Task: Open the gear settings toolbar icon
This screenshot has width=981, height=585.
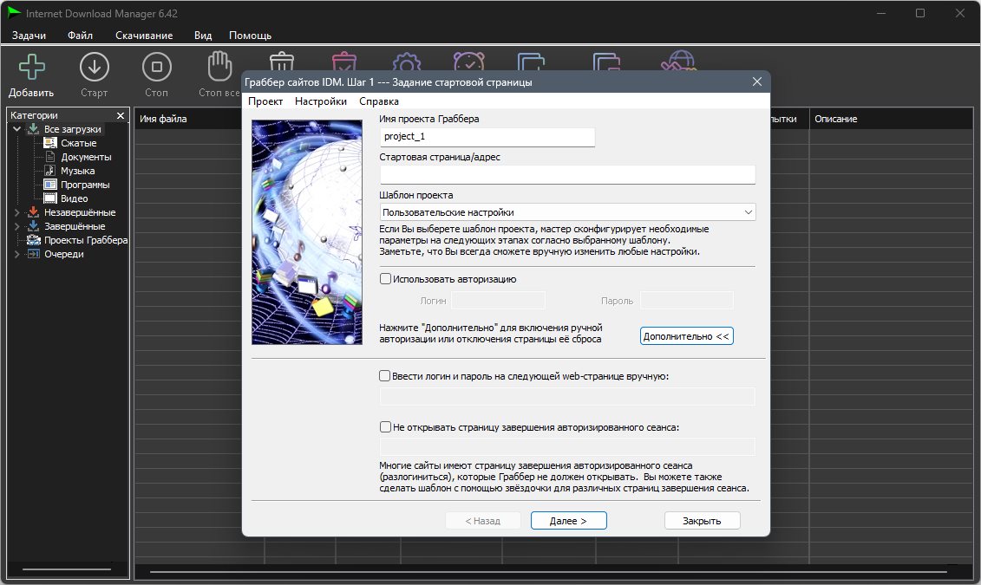Action: pos(407,62)
